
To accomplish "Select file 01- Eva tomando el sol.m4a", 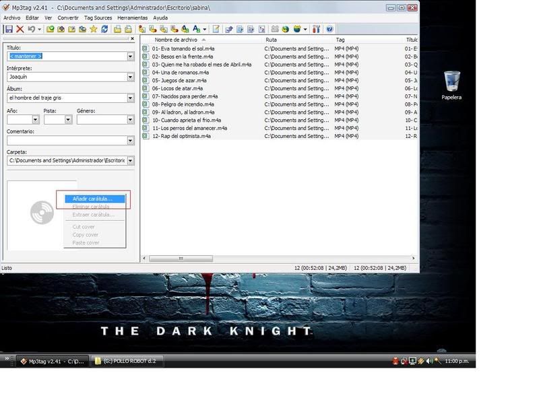I will 183,48.
